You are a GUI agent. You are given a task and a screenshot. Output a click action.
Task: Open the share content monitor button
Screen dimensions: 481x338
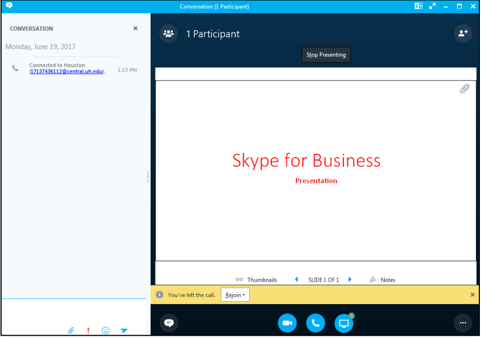coord(344,323)
